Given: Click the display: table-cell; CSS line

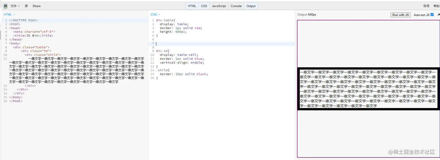Looking at the screenshot, I should point(179,55).
